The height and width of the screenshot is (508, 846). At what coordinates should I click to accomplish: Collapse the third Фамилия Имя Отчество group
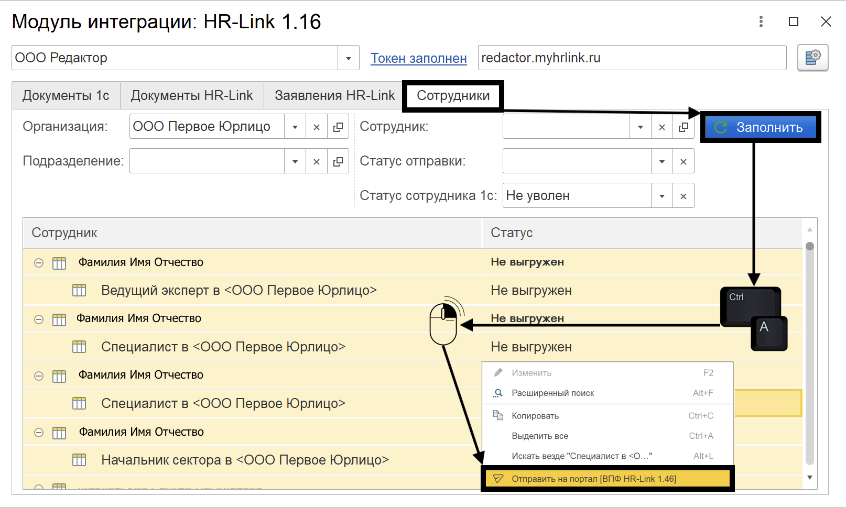[39, 376]
